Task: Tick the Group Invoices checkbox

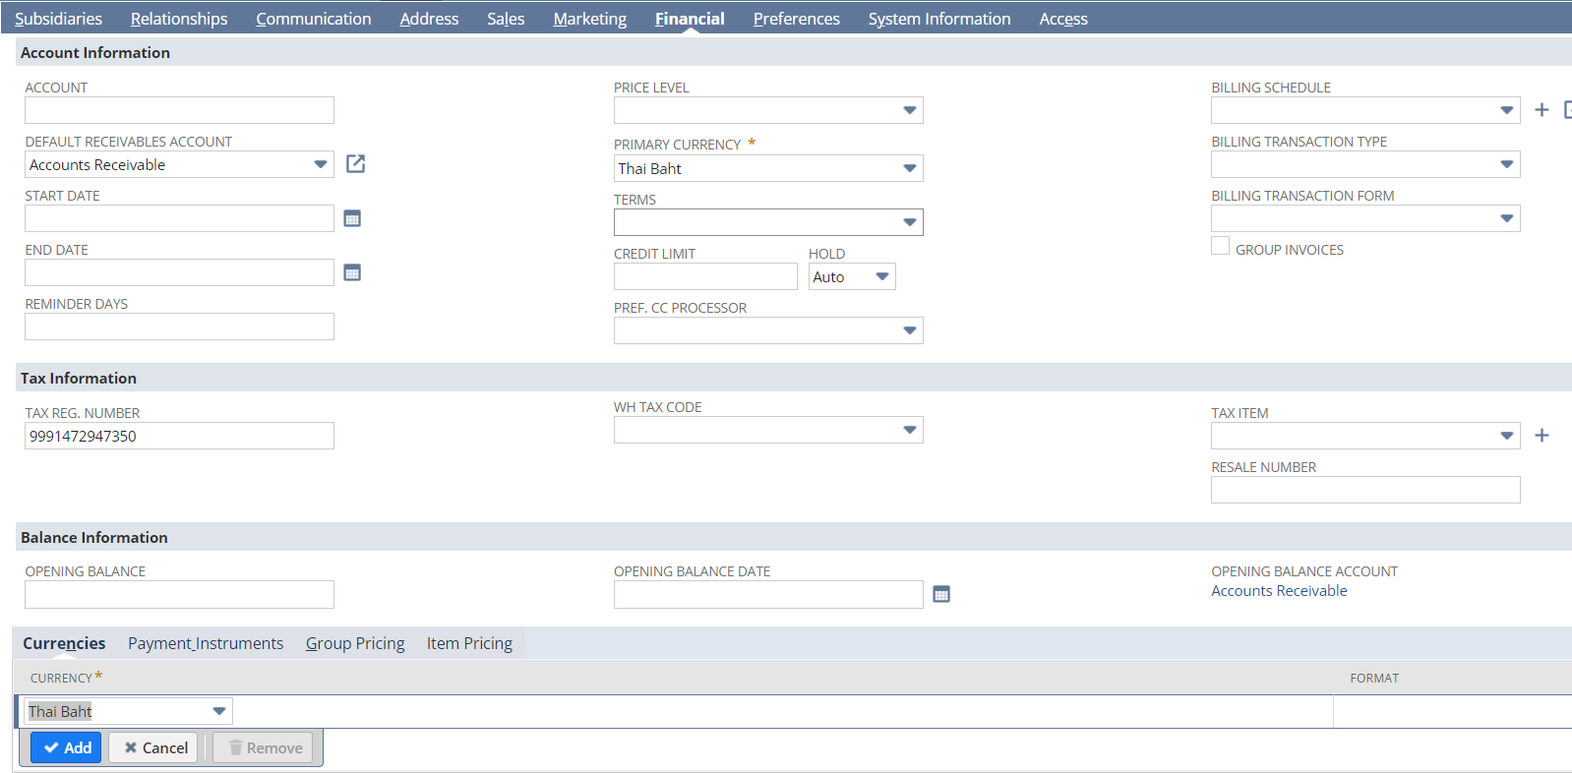Action: [x=1220, y=246]
